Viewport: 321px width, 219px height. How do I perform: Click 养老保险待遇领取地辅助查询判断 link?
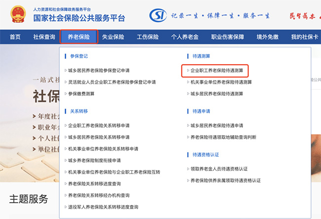click(223, 137)
